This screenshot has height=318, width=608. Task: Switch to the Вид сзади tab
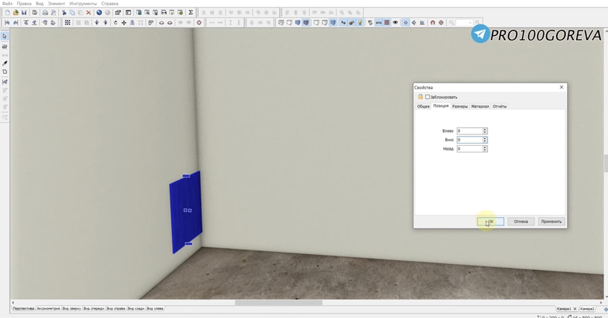[136, 309]
